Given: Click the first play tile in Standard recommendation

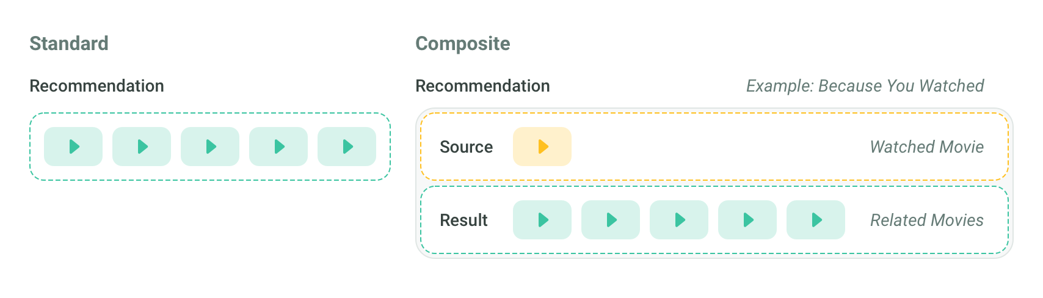Looking at the screenshot, I should 73,147.
